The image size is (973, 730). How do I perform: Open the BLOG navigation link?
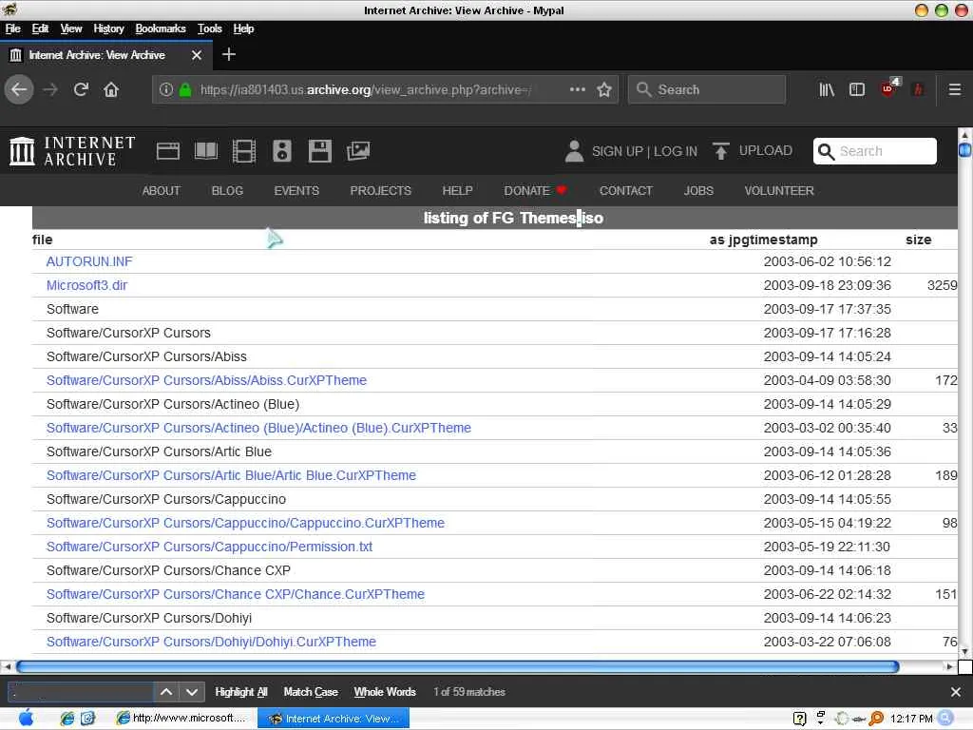coord(227,190)
